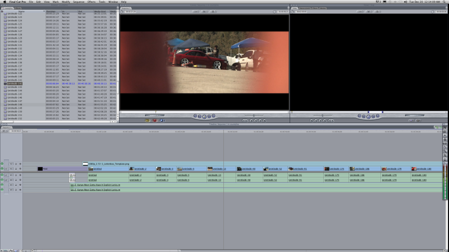The width and height of the screenshot is (449, 252).
Task: Open the Viewer zoom percentage pop-up
Action: (x=360, y=12)
